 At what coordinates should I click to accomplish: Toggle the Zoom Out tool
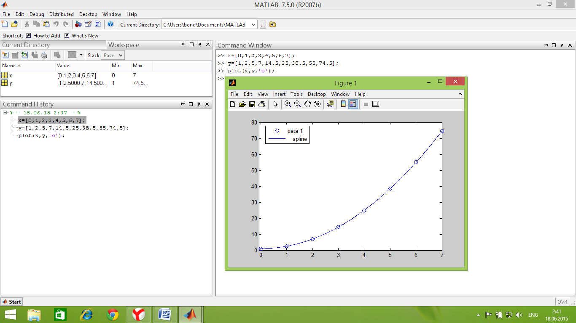pos(297,104)
